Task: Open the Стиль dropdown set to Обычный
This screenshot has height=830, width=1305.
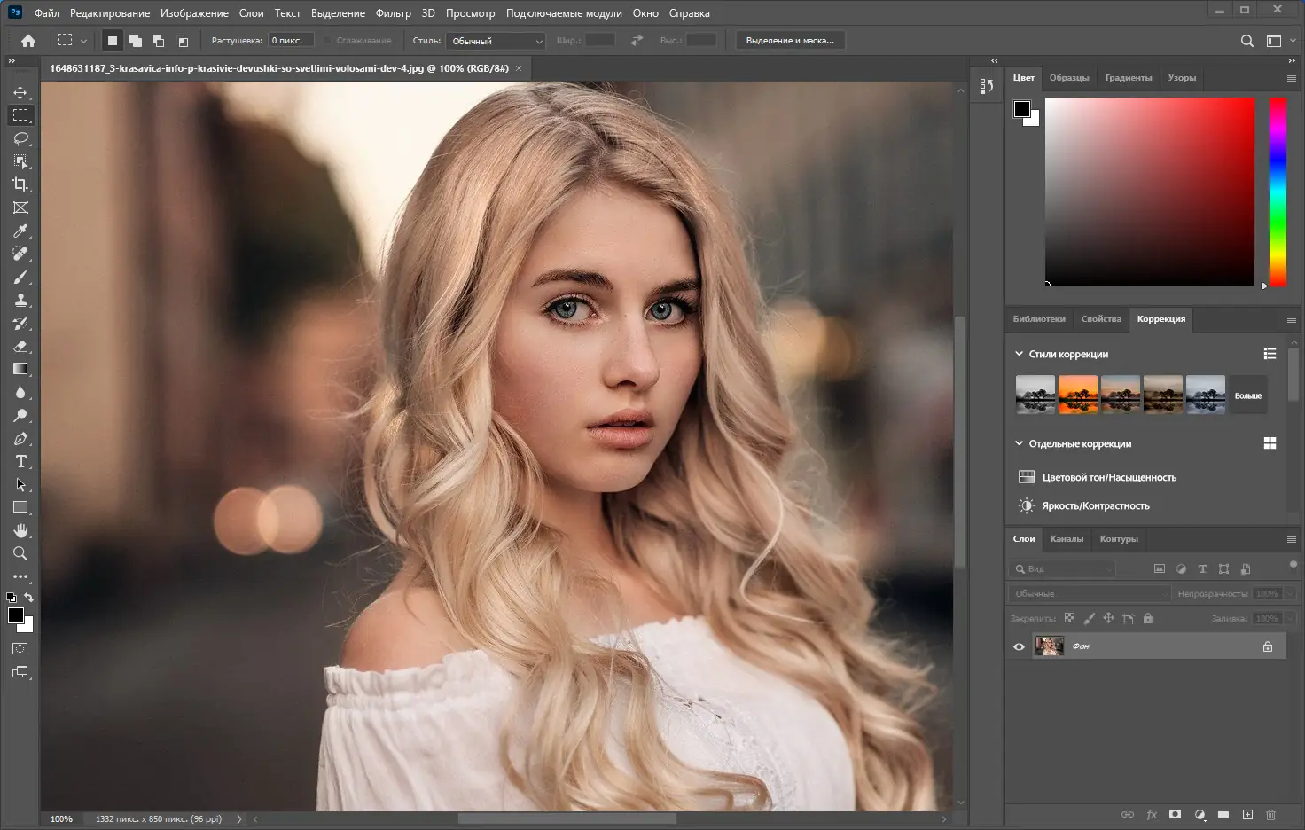Action: [x=496, y=41]
